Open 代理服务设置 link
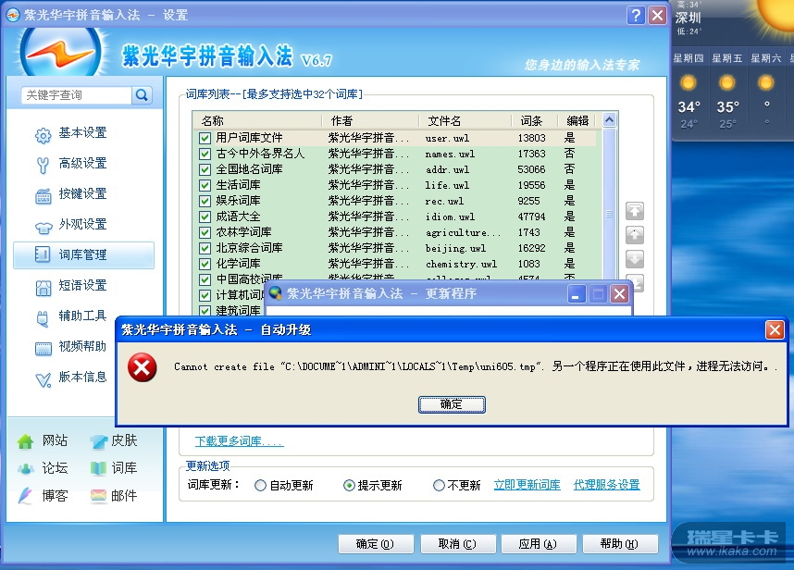Screen dimensions: 794x570 (x=606, y=485)
